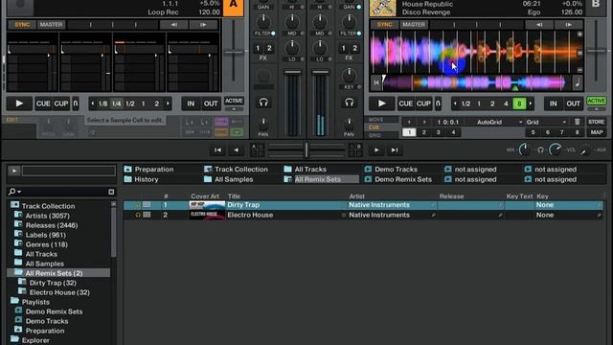Toggle Deck B loop ACTIVE button
613x345 pixels.
(x=596, y=101)
